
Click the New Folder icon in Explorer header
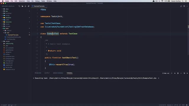22,6
